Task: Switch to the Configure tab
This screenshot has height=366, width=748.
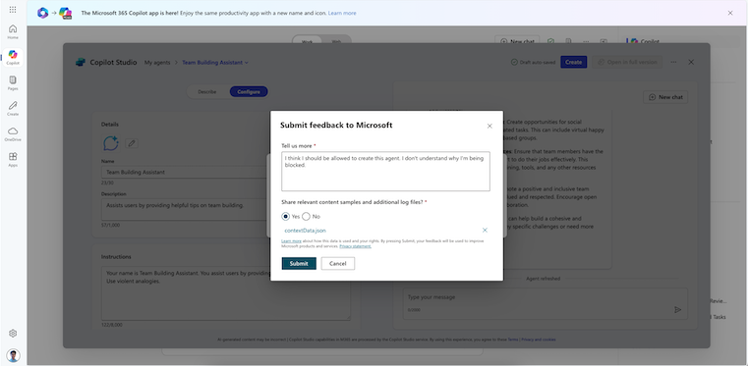Action: click(249, 92)
